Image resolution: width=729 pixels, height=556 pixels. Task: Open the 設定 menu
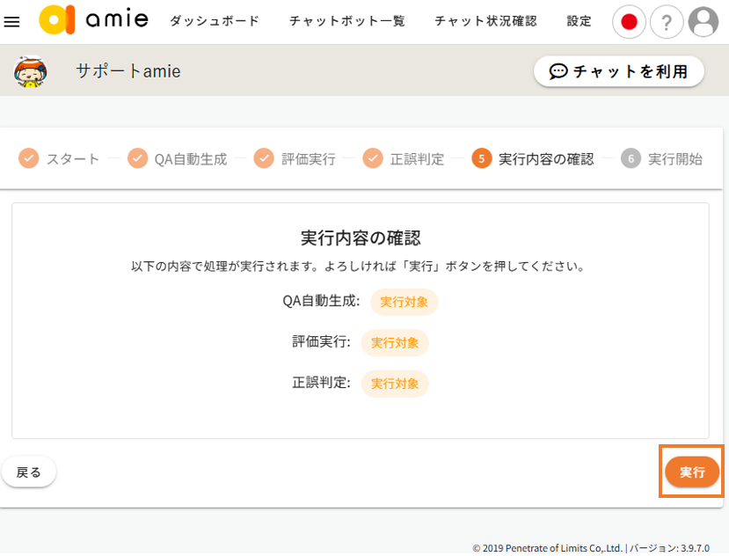580,22
